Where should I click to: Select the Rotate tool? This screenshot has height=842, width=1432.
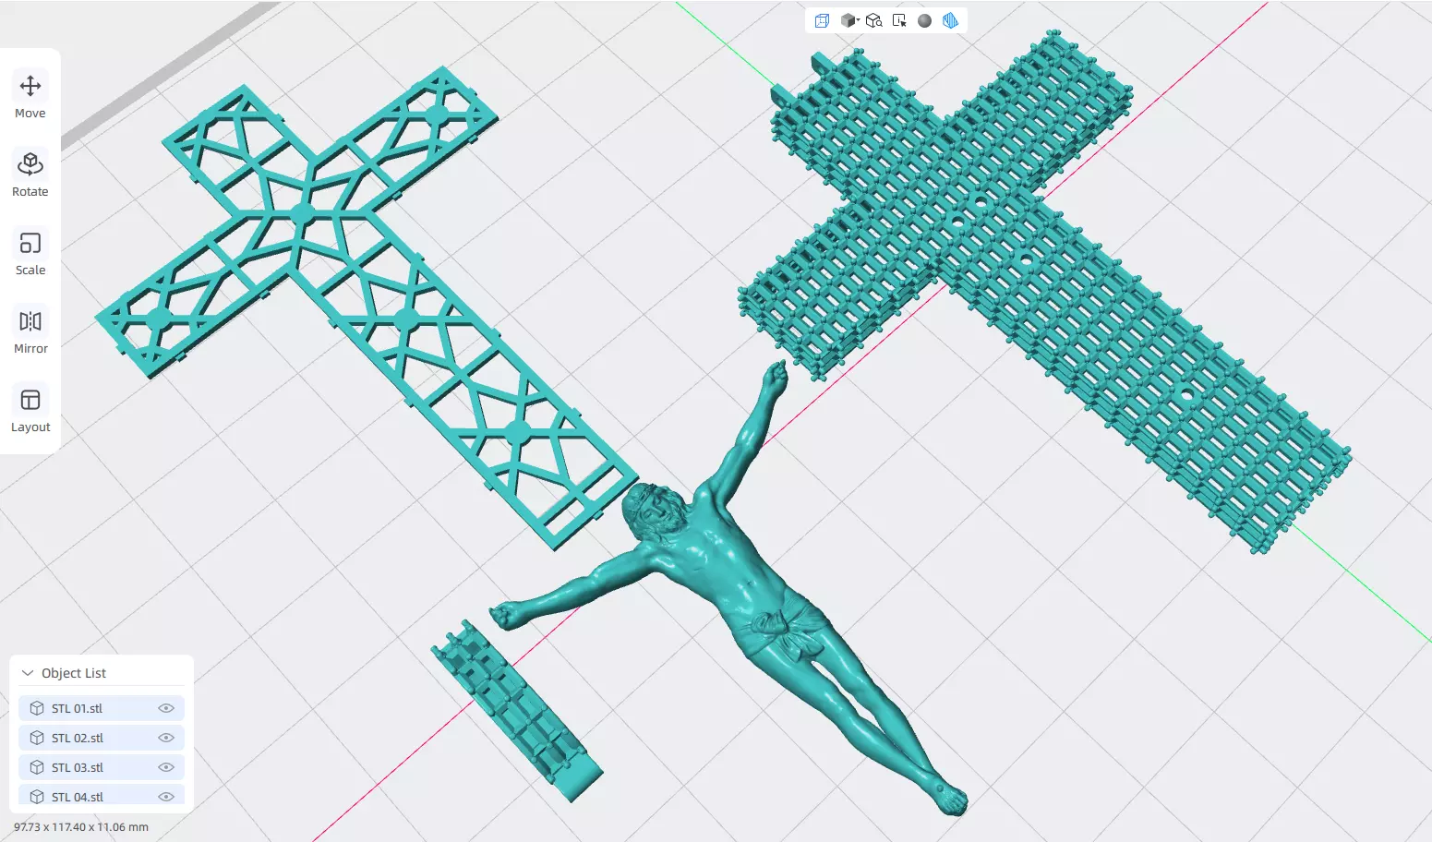coord(30,174)
